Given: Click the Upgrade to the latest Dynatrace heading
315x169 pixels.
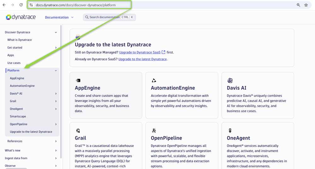Looking at the screenshot, I should [x=113, y=45].
